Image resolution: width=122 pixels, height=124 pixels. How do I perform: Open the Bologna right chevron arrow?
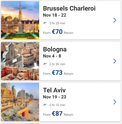click(115, 61)
